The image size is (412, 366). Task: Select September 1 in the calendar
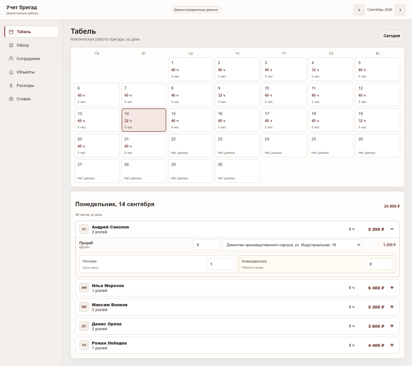[191, 69]
